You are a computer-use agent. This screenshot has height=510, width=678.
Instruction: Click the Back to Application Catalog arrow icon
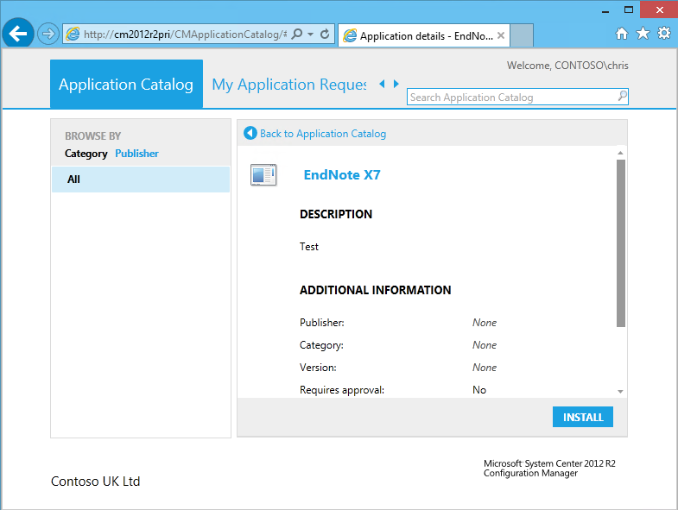tap(250, 133)
